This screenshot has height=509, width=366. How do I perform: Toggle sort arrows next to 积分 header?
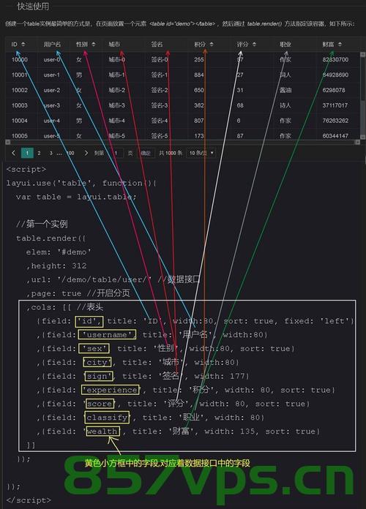point(212,44)
